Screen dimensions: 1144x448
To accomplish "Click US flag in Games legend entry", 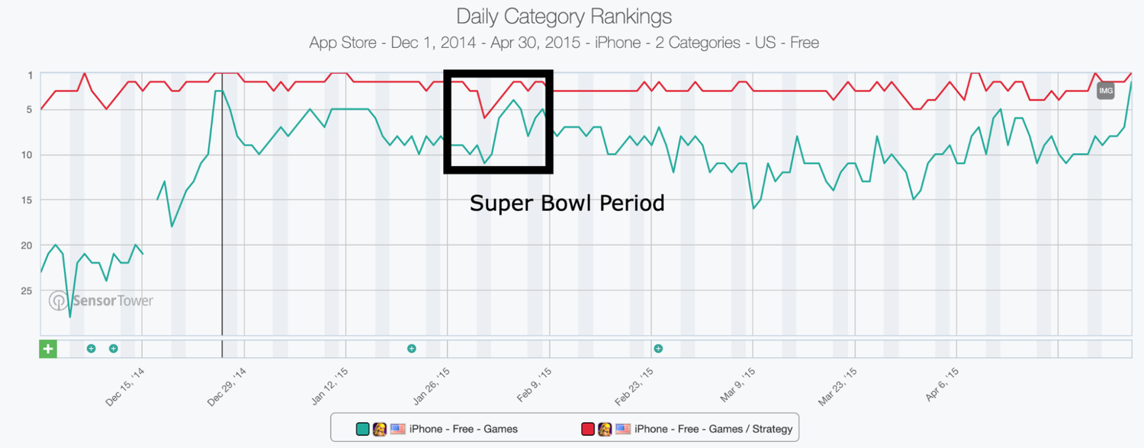I will click(x=397, y=429).
